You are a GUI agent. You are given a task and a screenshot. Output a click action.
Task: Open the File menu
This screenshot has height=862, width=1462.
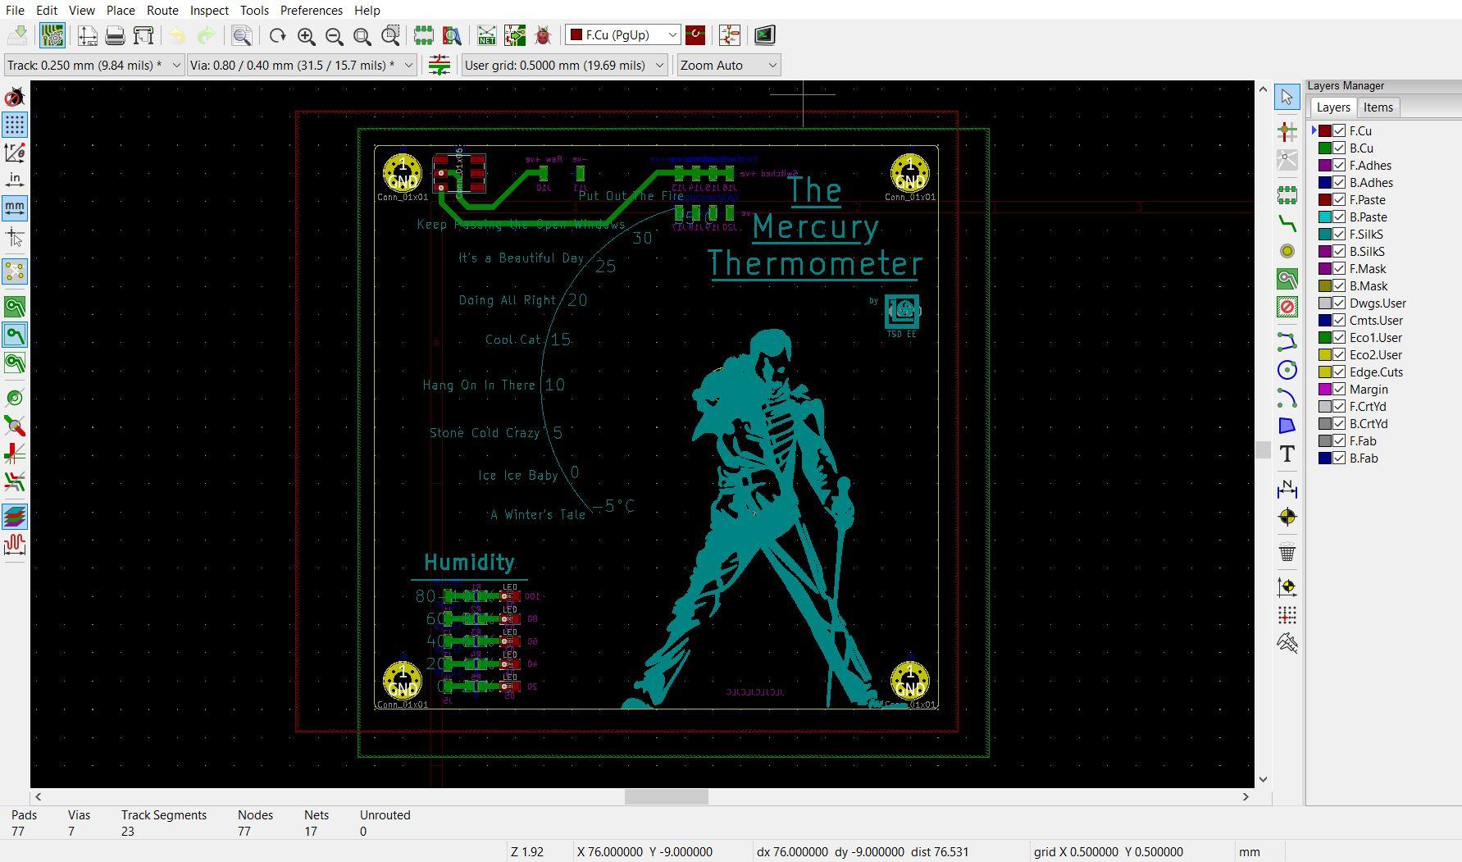tap(15, 10)
